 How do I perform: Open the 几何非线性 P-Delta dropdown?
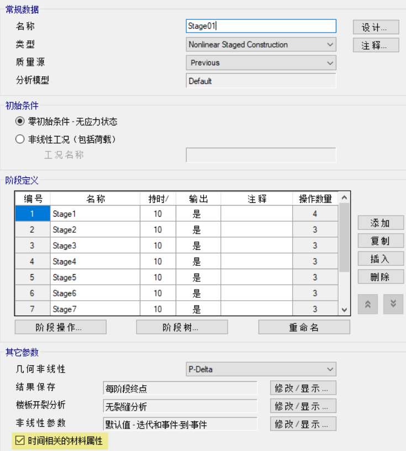261,369
